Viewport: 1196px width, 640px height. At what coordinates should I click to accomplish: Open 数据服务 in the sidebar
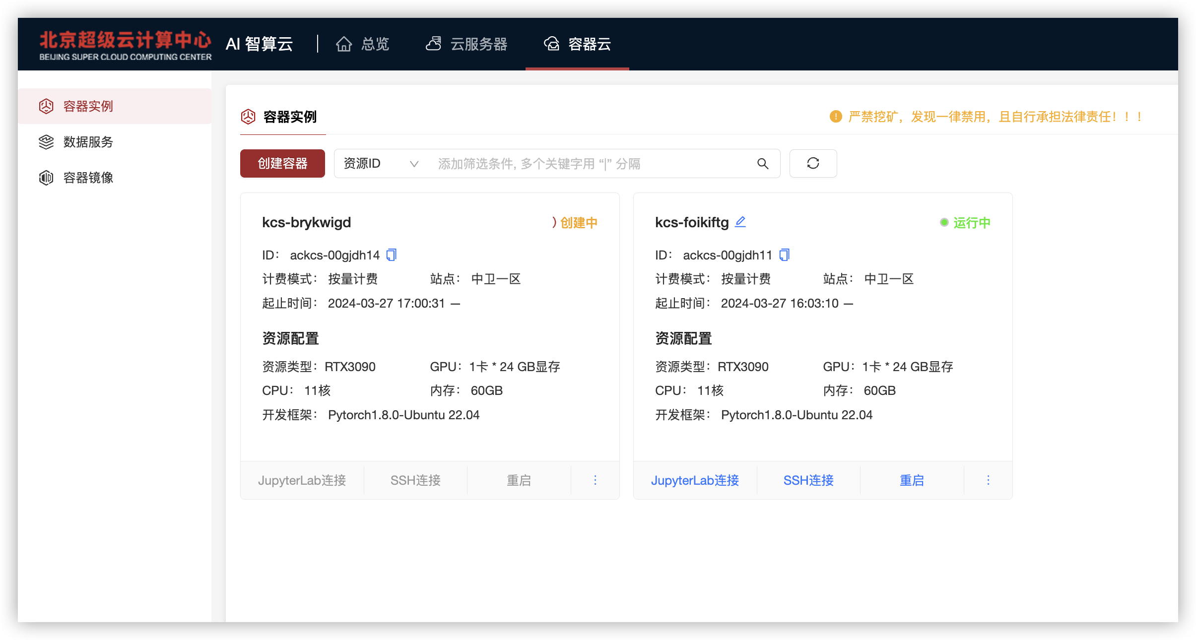[x=88, y=142]
